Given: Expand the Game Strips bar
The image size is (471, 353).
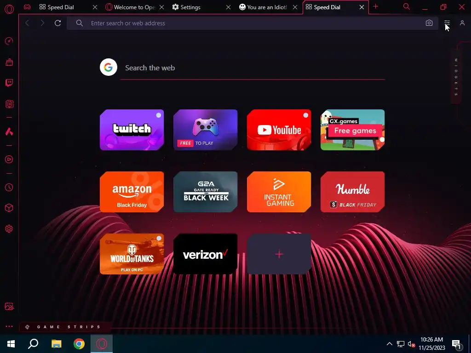Looking at the screenshot, I should point(65,327).
